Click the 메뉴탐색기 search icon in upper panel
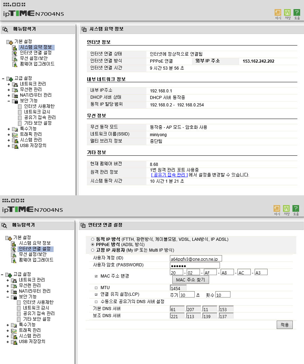 [5, 29]
